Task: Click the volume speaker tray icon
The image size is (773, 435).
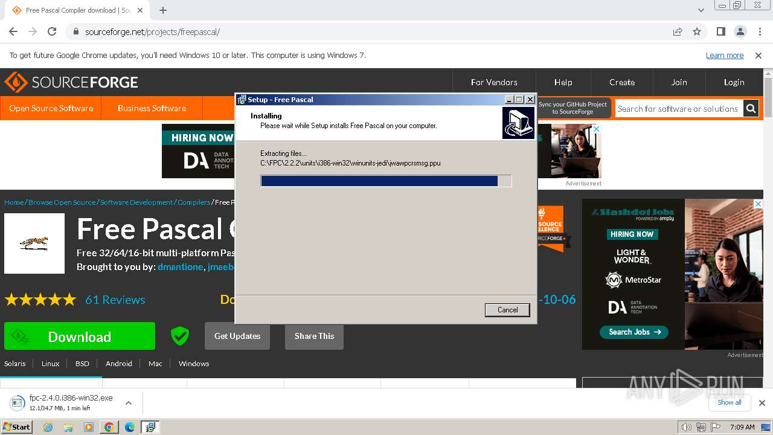Action: coord(686,427)
